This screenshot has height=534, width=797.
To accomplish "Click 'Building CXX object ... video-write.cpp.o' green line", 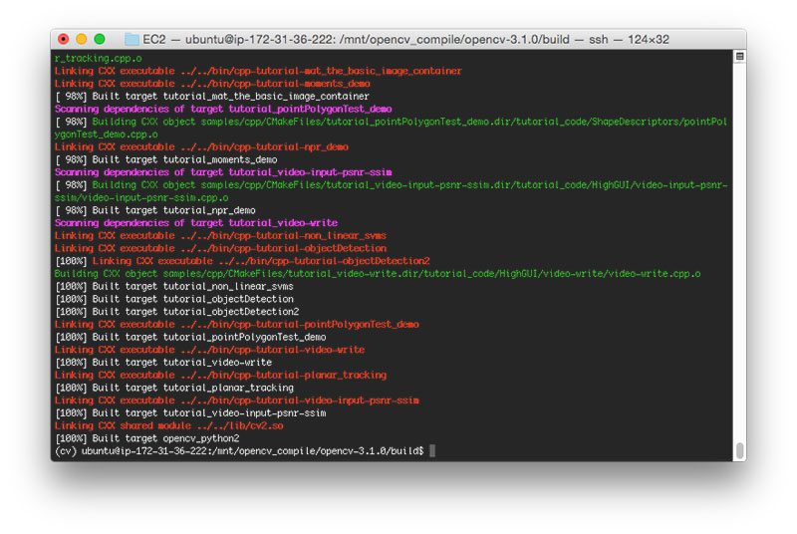I will coord(378,273).
